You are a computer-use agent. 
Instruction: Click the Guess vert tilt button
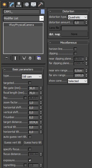(13, 143)
